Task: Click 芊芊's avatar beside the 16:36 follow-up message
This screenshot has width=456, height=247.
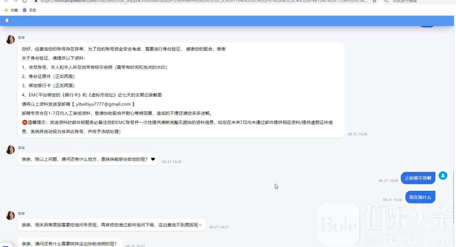Action: point(10,150)
